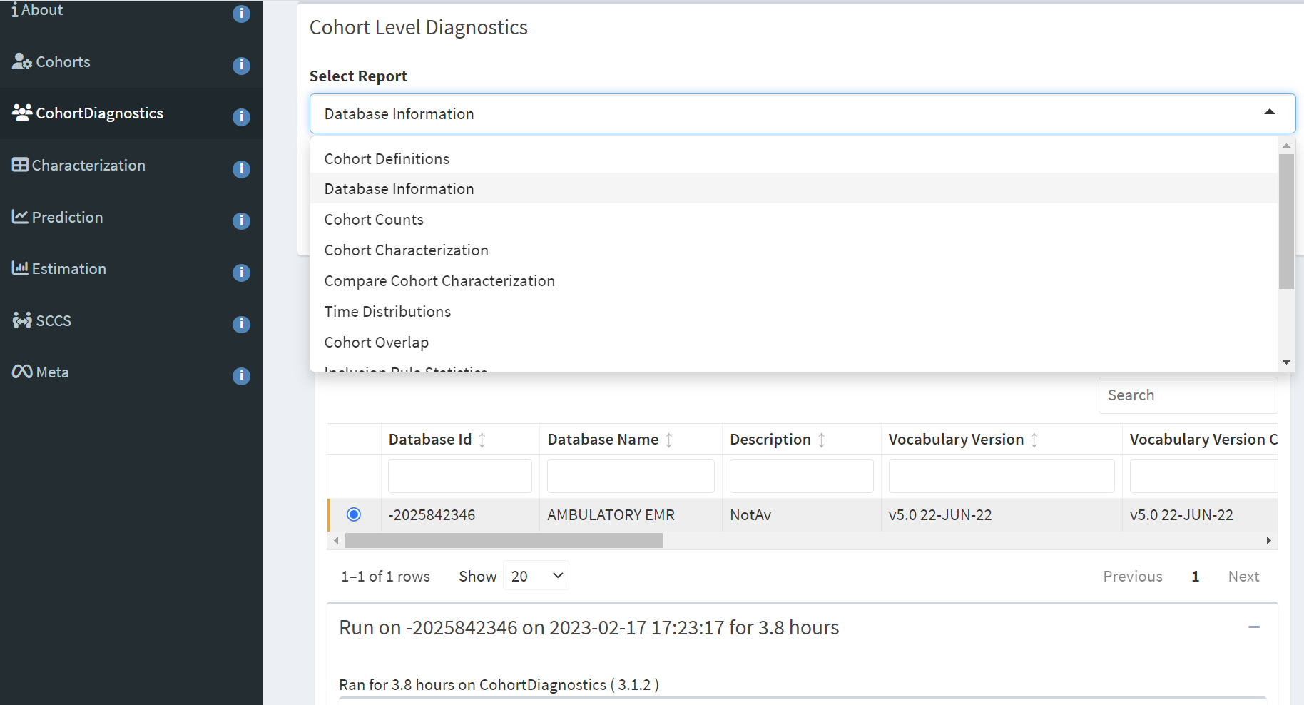Open the info icon next to Prediction
Screen dimensions: 1304x705
click(241, 221)
